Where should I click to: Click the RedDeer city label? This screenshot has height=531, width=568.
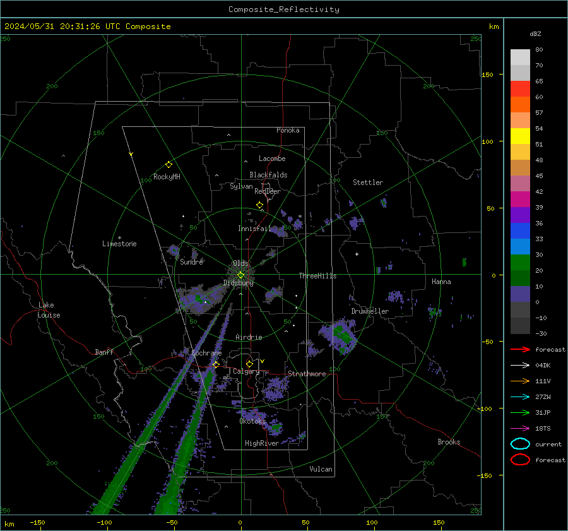(268, 191)
